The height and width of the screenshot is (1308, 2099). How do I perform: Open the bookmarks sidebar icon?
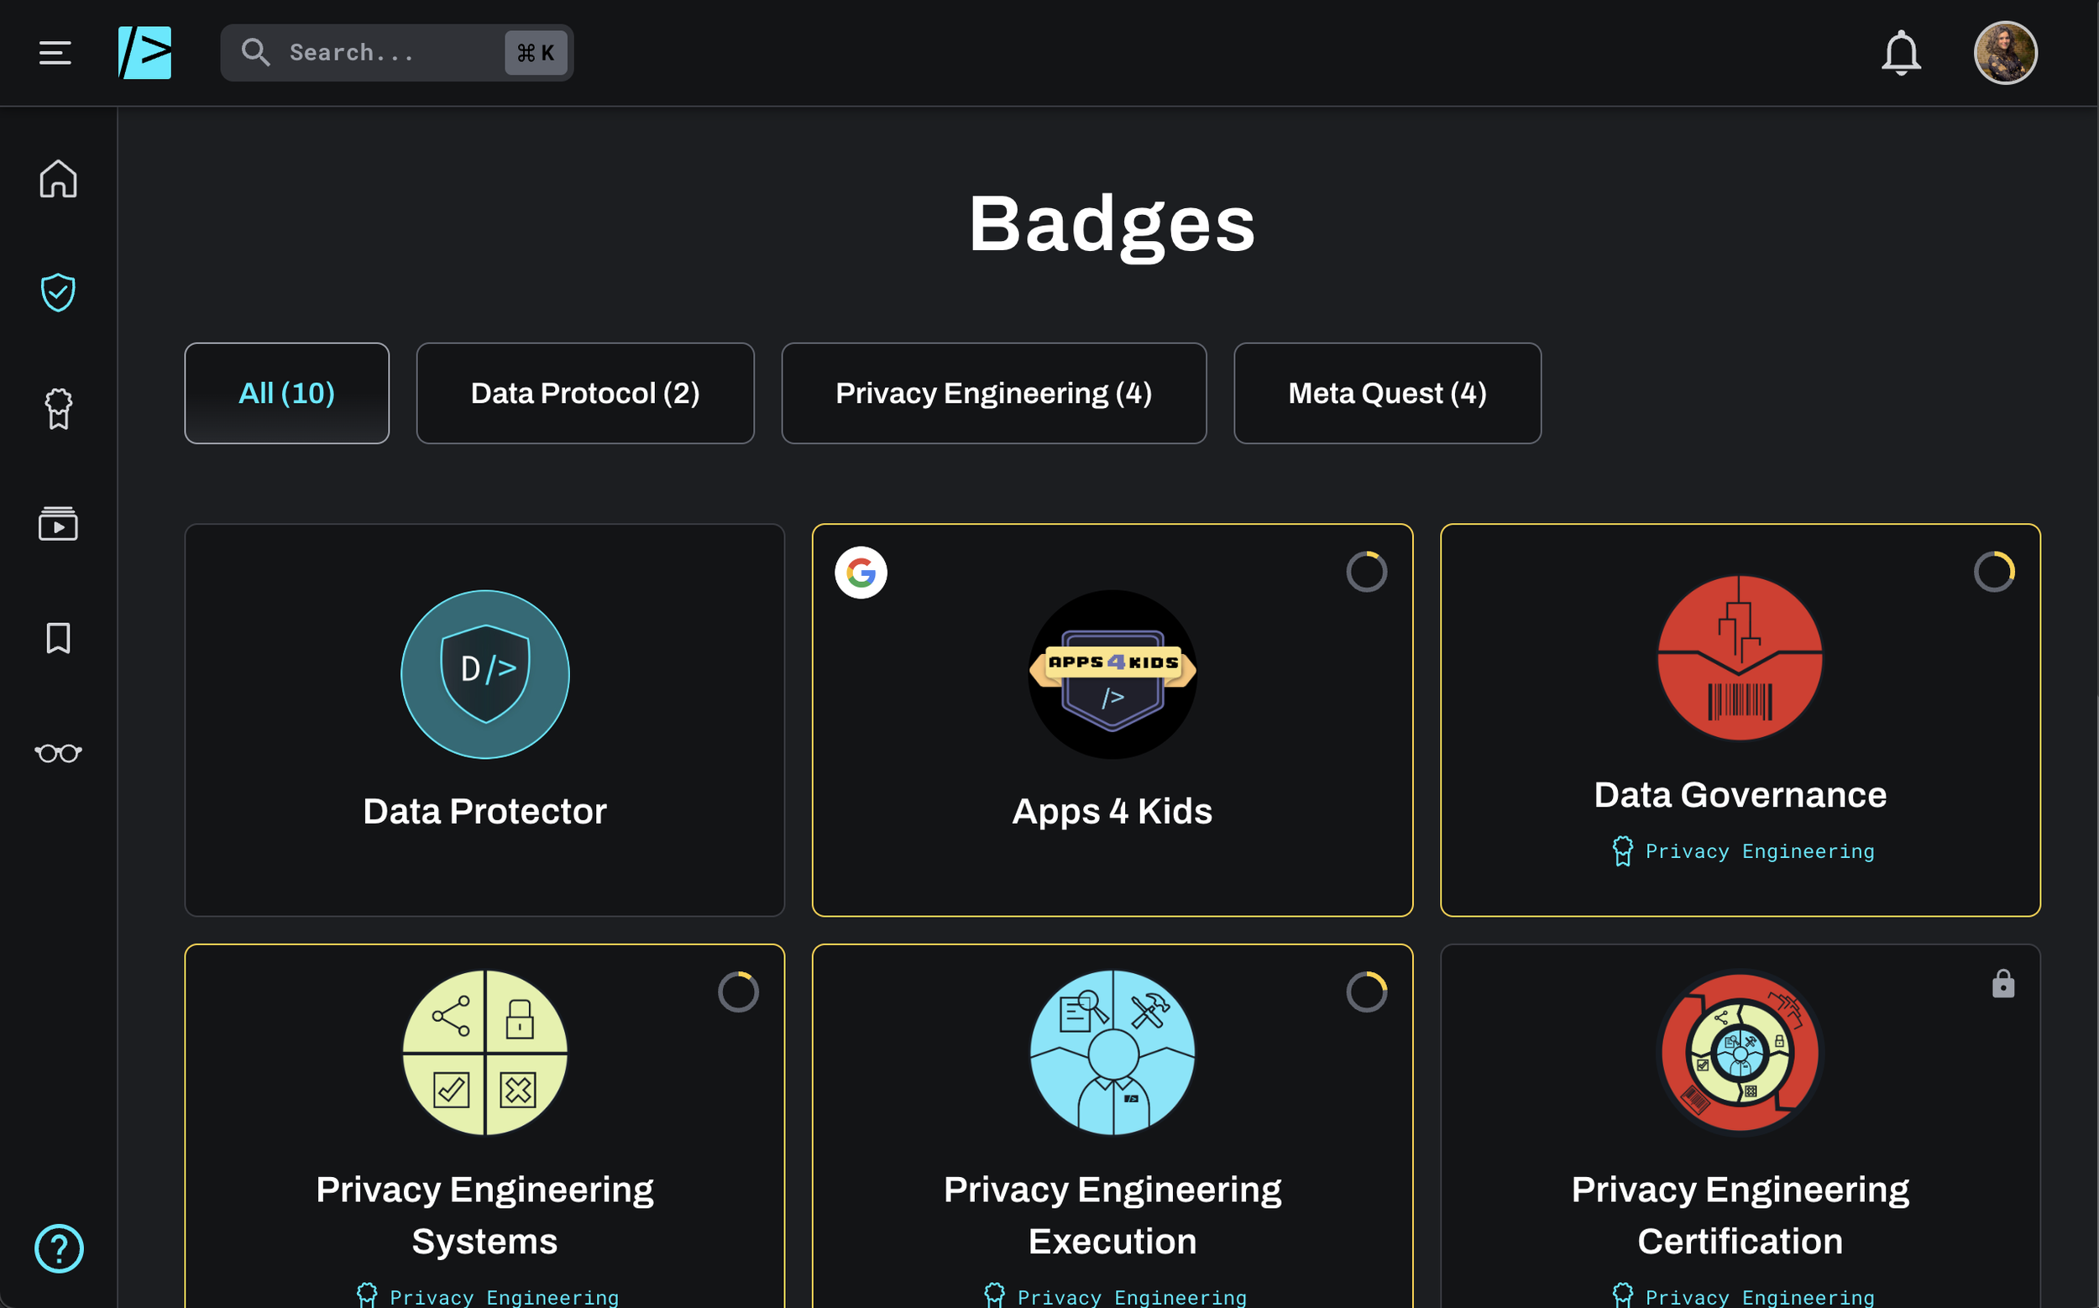(x=58, y=638)
